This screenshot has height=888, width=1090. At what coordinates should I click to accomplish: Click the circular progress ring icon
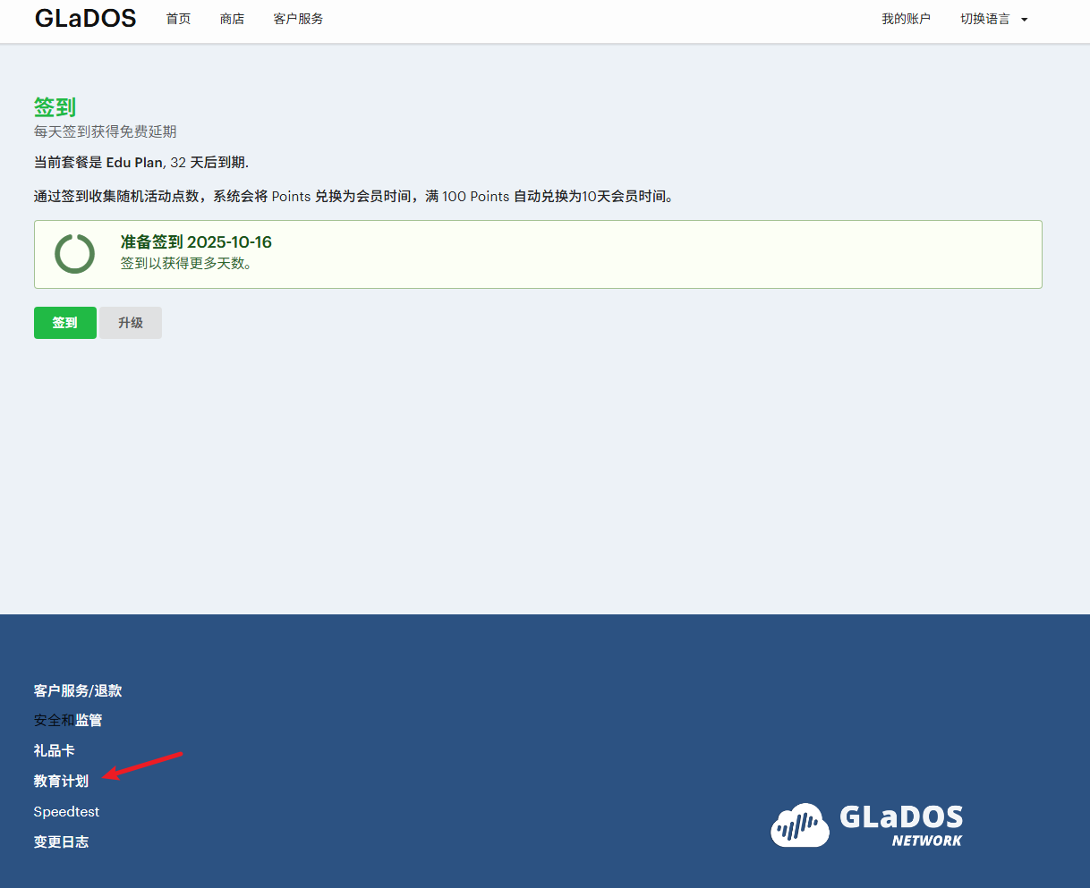pyautogui.click(x=74, y=254)
